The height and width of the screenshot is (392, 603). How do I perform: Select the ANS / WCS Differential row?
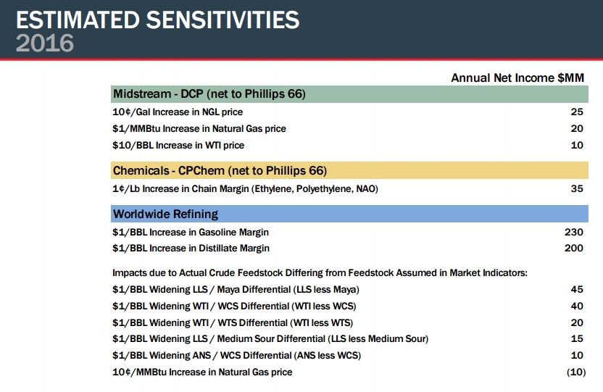coord(236,356)
